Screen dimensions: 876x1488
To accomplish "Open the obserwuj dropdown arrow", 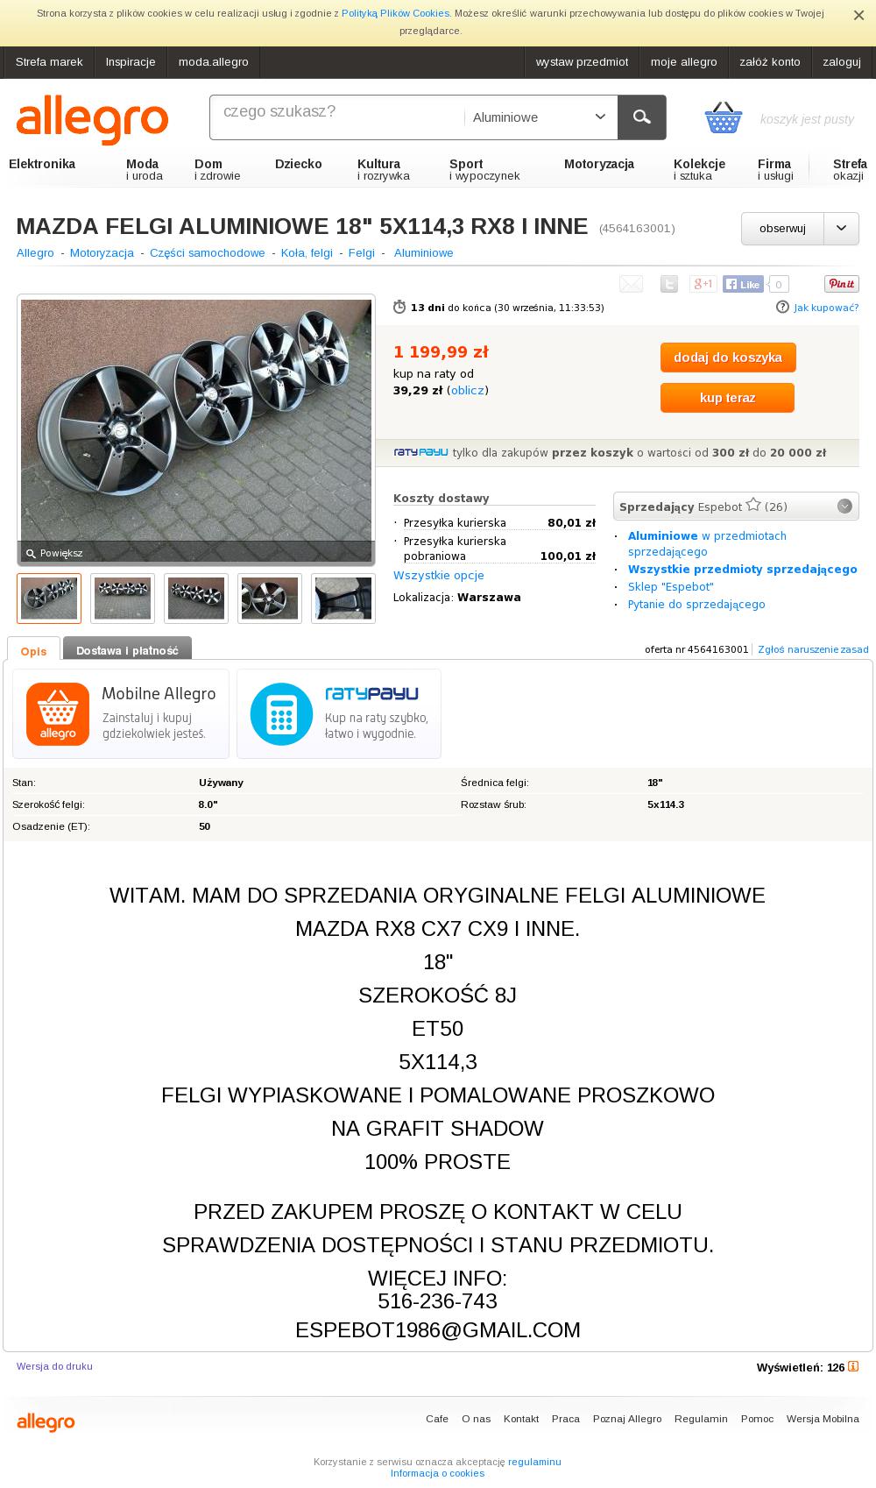I will click(x=841, y=229).
